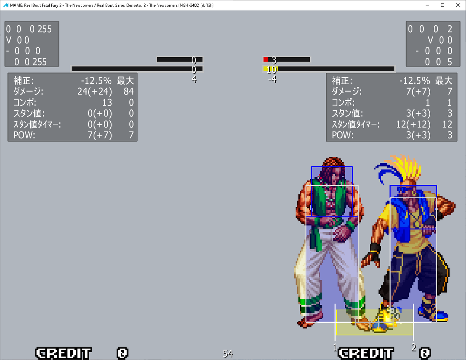Click the round timer value 54
Image resolution: width=466 pixels, height=360 pixels.
[228, 353]
